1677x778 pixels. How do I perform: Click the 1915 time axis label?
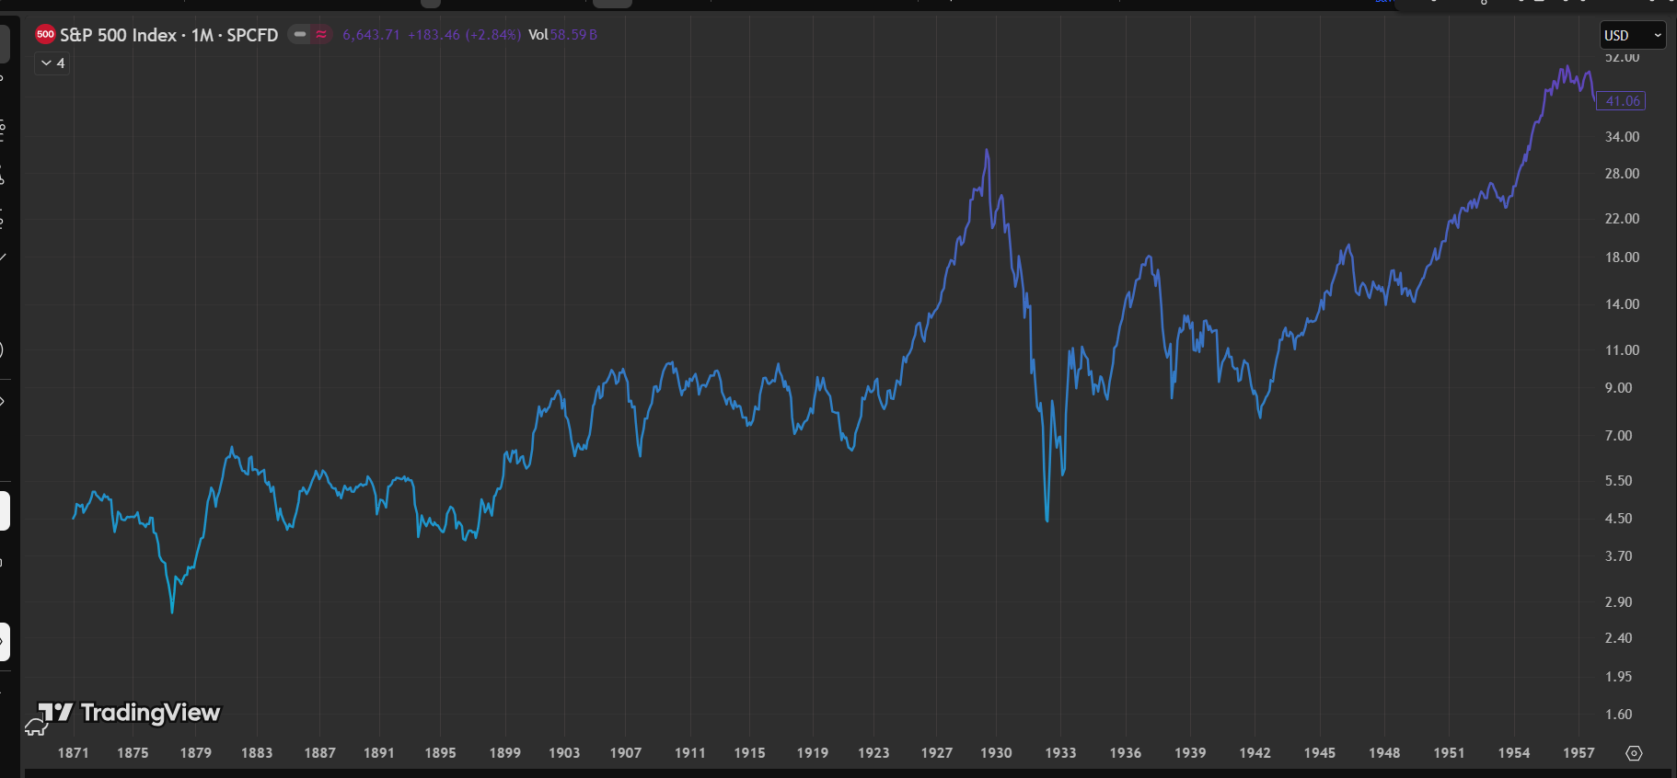pos(750,753)
